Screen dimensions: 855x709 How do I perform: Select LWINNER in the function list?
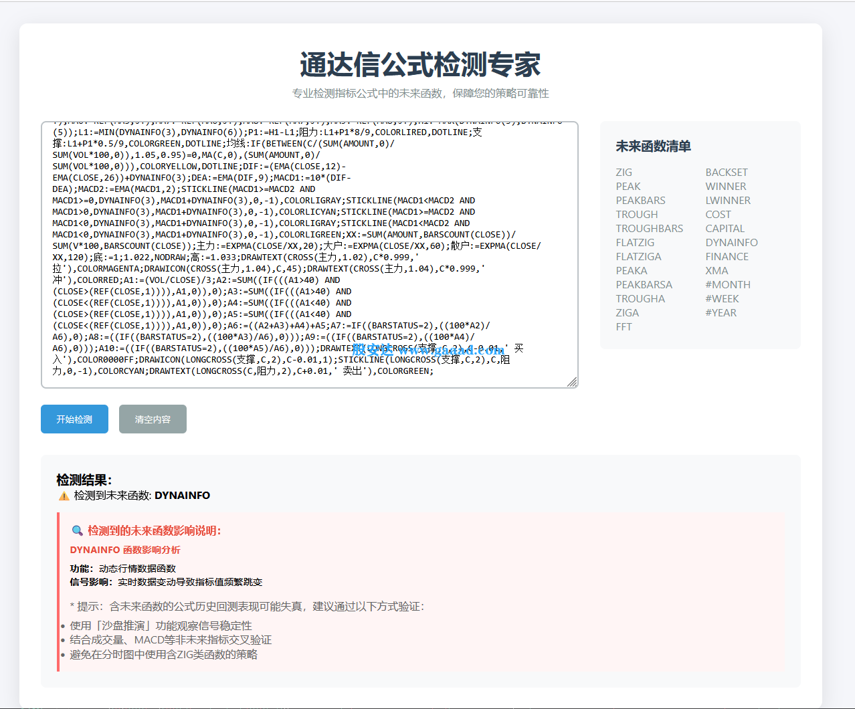point(728,200)
